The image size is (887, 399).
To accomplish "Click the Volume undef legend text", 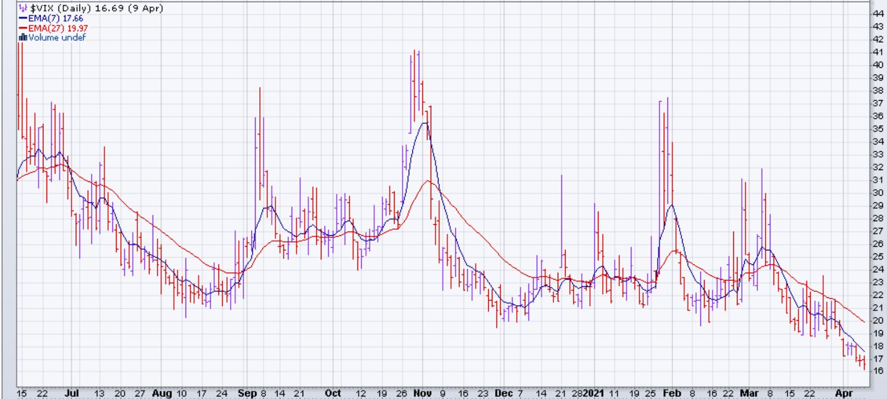I will (x=56, y=38).
